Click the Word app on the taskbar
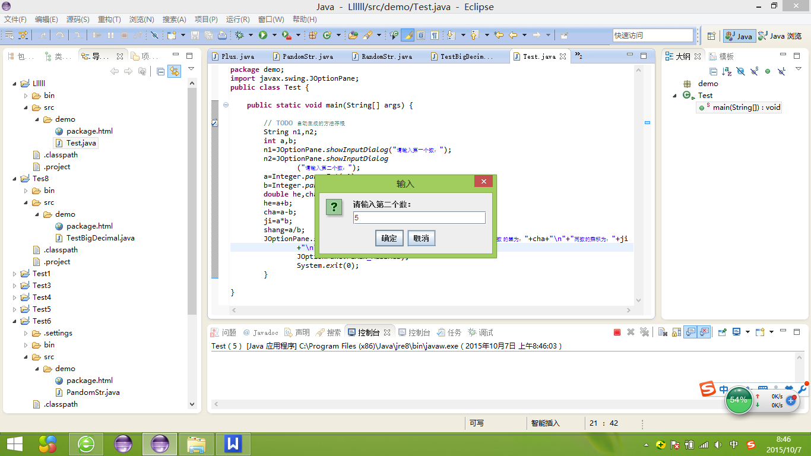This screenshot has height=456, width=811. 233,444
